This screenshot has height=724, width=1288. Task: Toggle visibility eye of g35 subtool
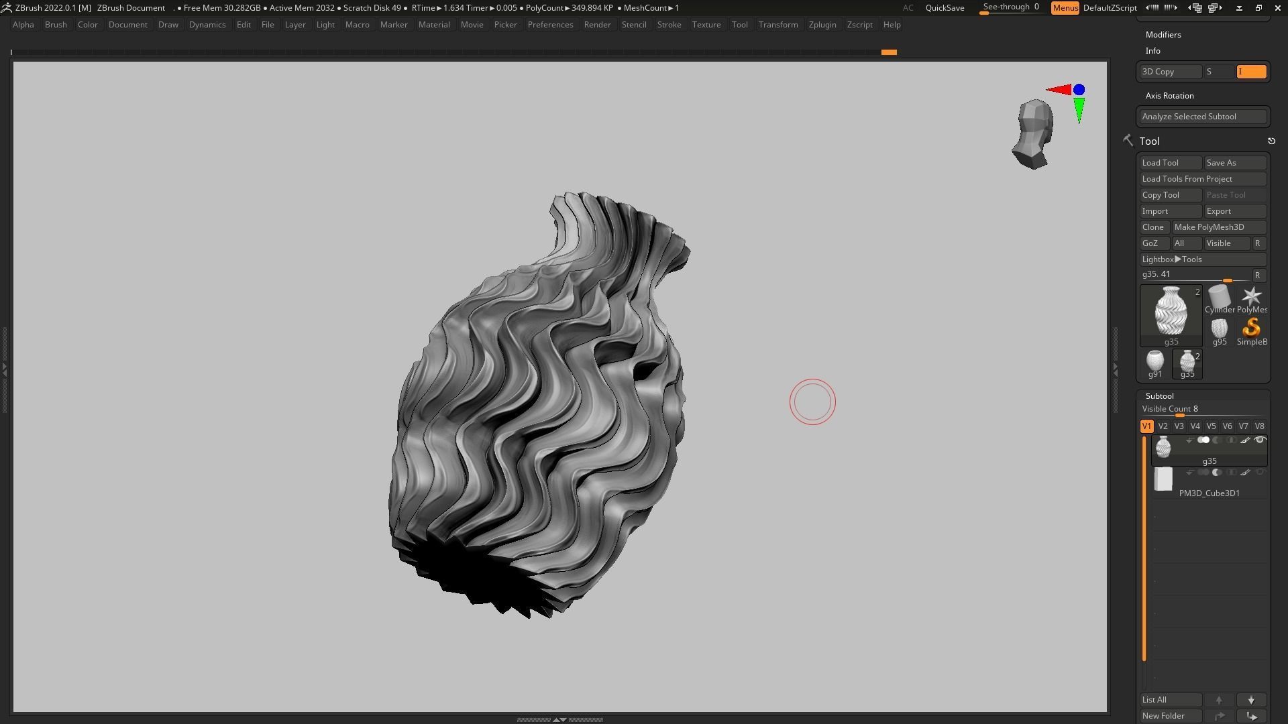[x=1260, y=440]
